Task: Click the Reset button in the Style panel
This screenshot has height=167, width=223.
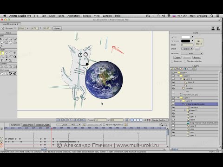Action: (x=197, y=58)
